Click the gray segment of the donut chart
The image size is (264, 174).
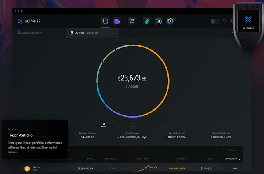click(x=123, y=47)
